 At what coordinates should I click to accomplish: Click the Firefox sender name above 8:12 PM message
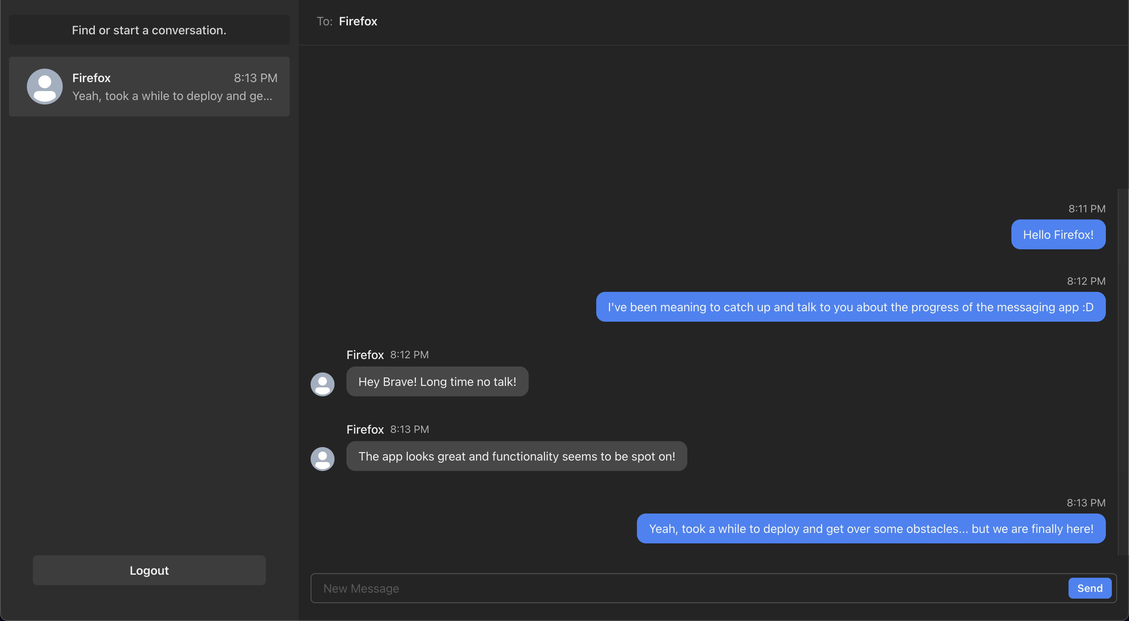coord(365,355)
